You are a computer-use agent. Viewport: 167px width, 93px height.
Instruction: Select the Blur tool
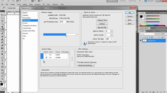click(2, 51)
